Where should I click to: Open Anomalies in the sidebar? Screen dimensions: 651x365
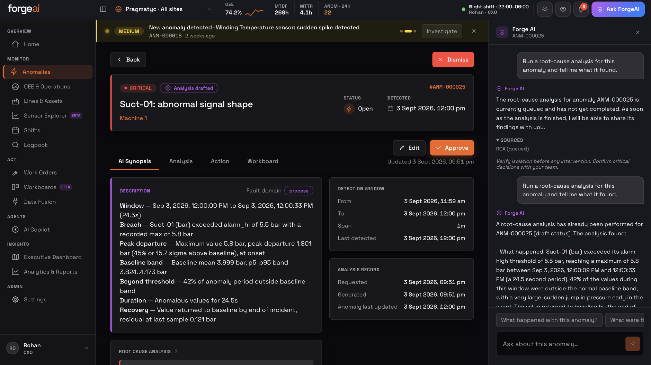pos(48,72)
